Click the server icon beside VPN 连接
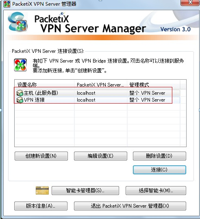Image resolution: width=200 pixels, height=219 pixels. [x=20, y=100]
